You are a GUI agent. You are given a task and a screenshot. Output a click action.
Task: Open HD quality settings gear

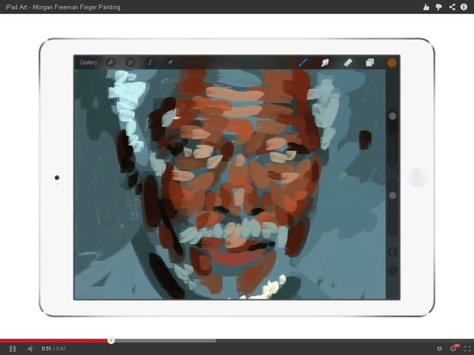[x=453, y=348]
